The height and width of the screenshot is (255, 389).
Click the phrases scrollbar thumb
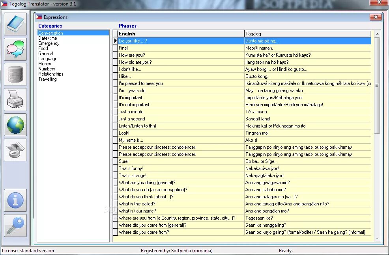click(377, 85)
